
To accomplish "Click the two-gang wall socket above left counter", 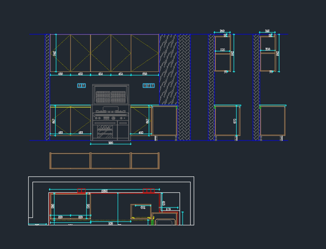I will click(x=81, y=86).
